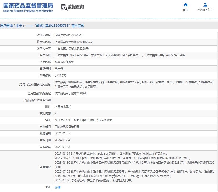This screenshot has width=218, height=192.
Task: Click the home icon labeled 首页
Action: pyautogui.click(x=185, y=5)
